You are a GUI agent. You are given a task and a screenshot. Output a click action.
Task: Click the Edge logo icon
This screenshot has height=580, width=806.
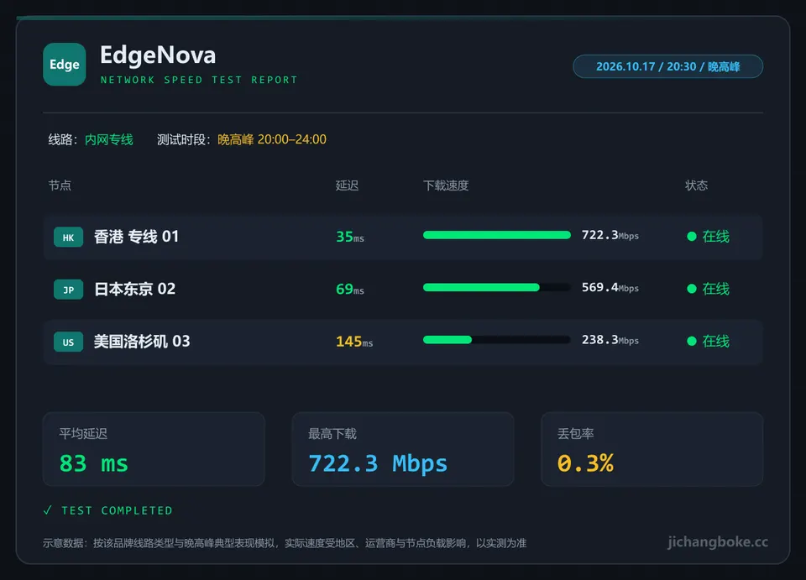[65, 65]
